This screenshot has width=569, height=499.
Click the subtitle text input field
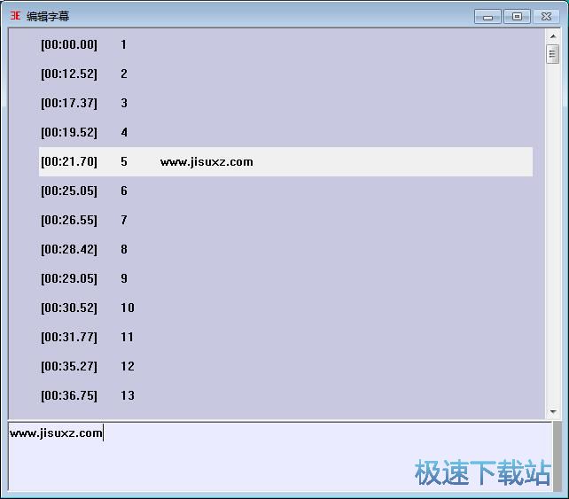(280, 456)
